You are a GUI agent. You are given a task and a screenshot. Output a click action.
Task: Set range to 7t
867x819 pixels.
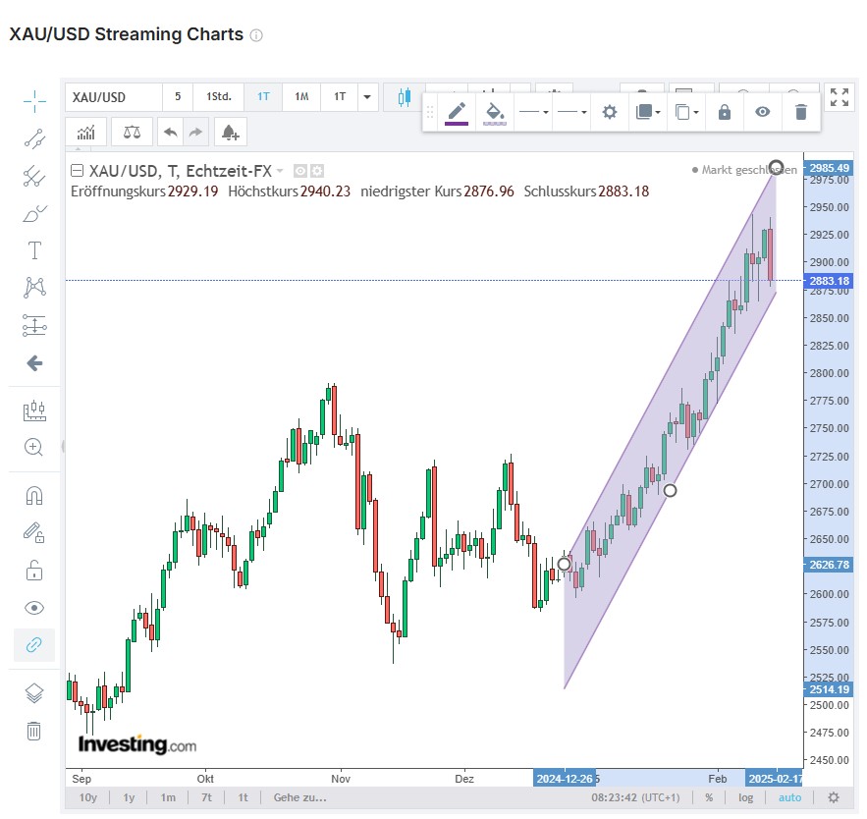(x=206, y=797)
